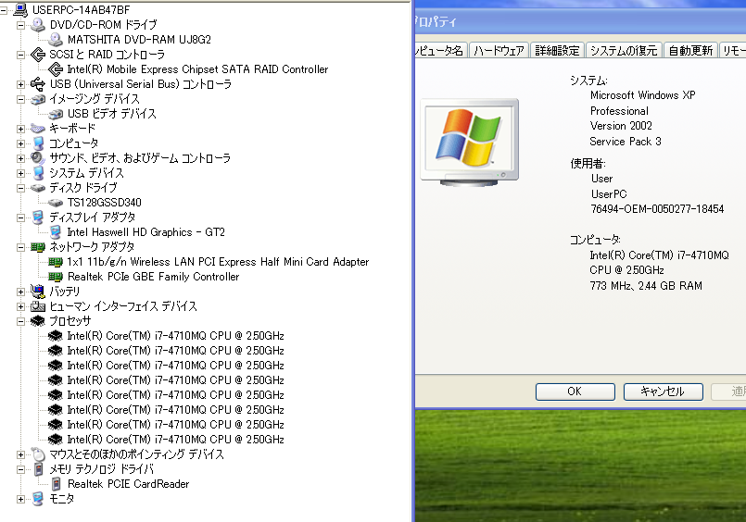Click the Windows XP logo monitor image
The height and width of the screenshot is (522, 746).
tap(470, 142)
